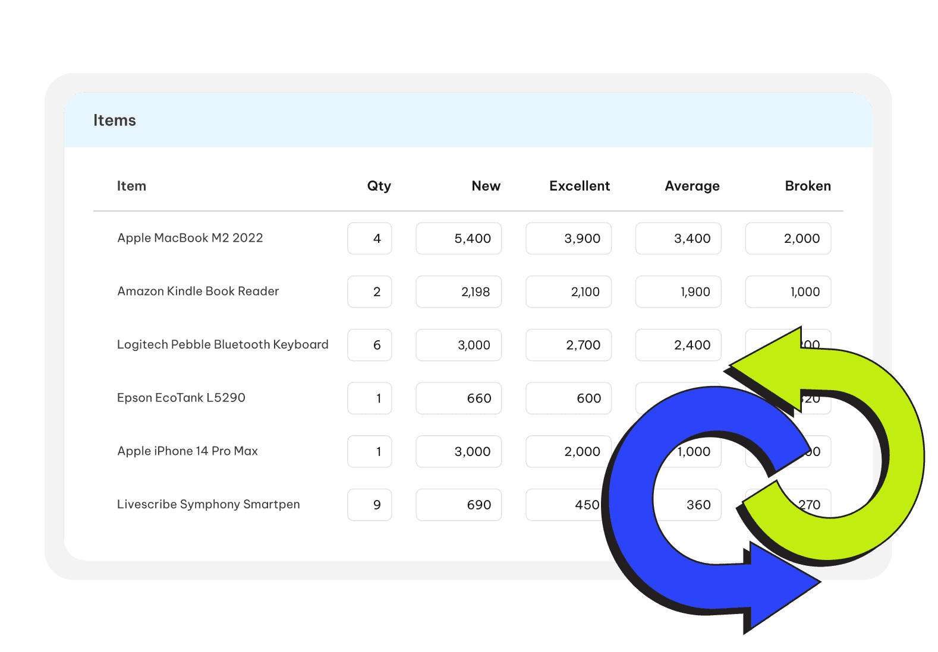Edit the New price 660 field
Viewport: 938px width, 652px height.
(x=459, y=398)
